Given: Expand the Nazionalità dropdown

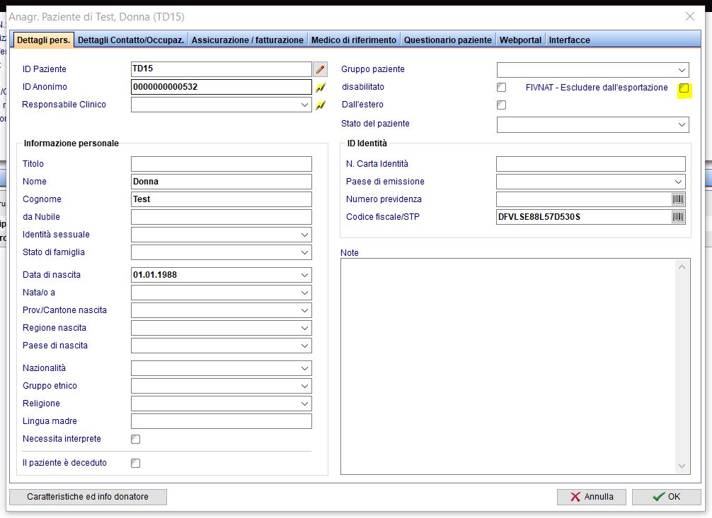Looking at the screenshot, I should (x=304, y=368).
